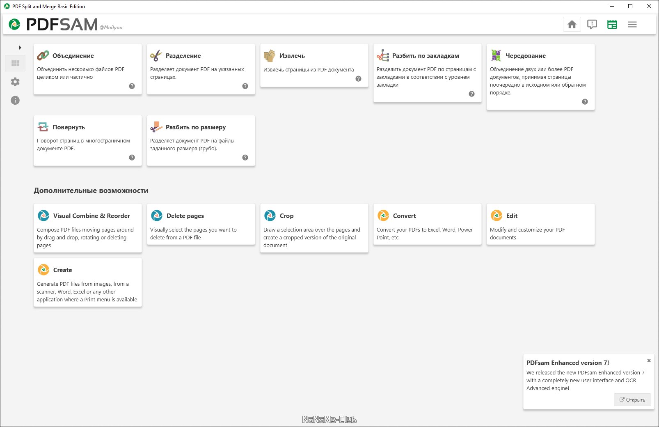The height and width of the screenshot is (427, 659).
Task: Click app icon in title bar
Action: coord(7,6)
